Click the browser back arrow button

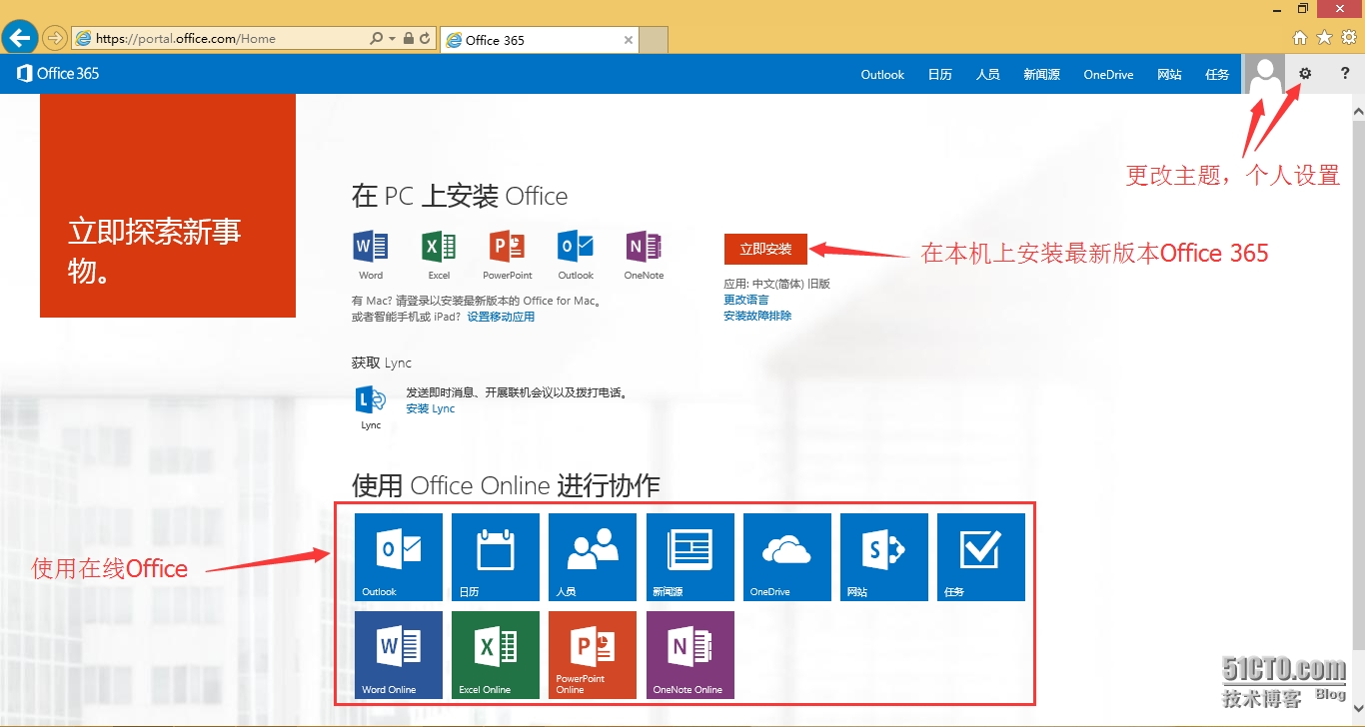[20, 38]
